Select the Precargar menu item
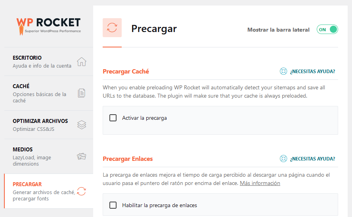The width and height of the screenshot is (352, 217). [27, 184]
